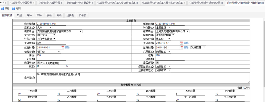The width and height of the screenshot is (265, 102).
Task: Click the 税率 input field
Action: click(51, 66)
